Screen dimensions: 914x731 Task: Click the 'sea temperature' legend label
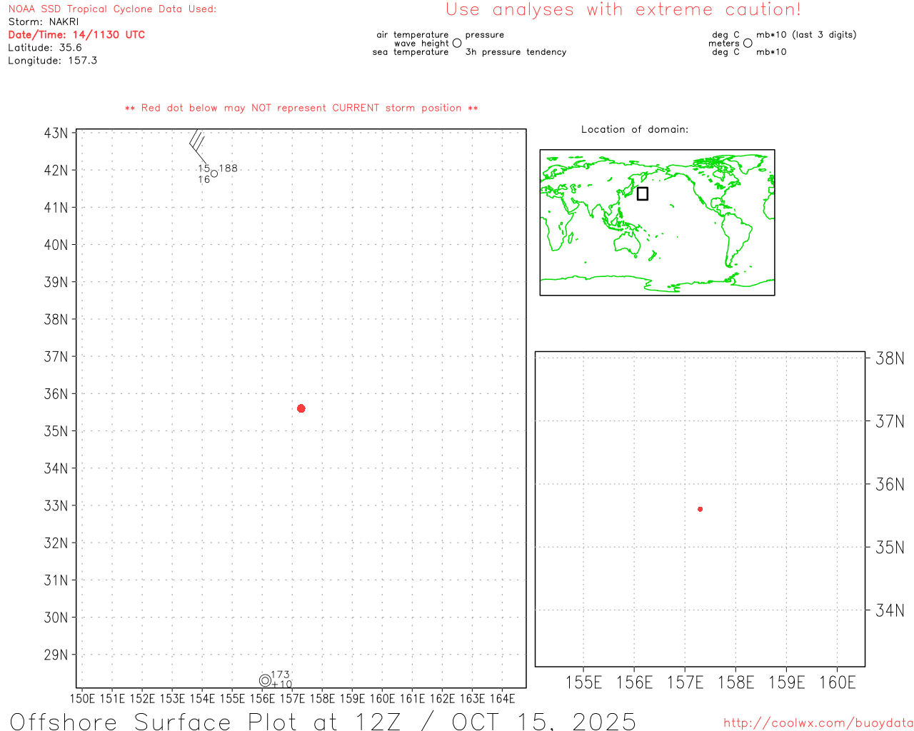point(411,52)
